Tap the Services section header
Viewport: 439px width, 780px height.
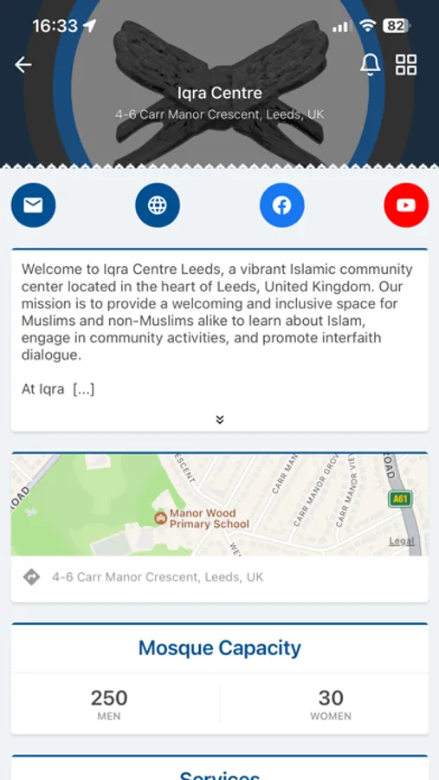(220, 775)
